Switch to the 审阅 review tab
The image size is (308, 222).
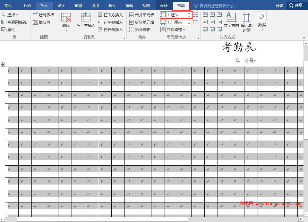129,5
